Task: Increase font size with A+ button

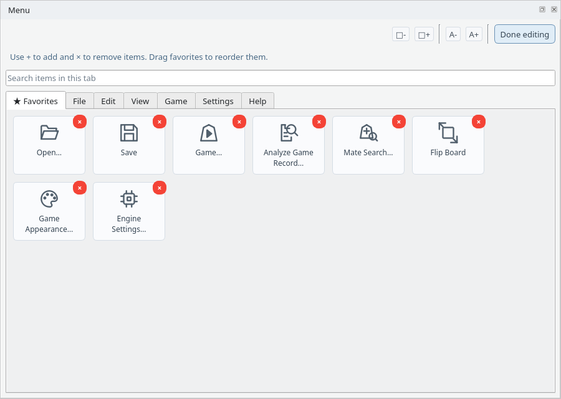Action: point(474,34)
